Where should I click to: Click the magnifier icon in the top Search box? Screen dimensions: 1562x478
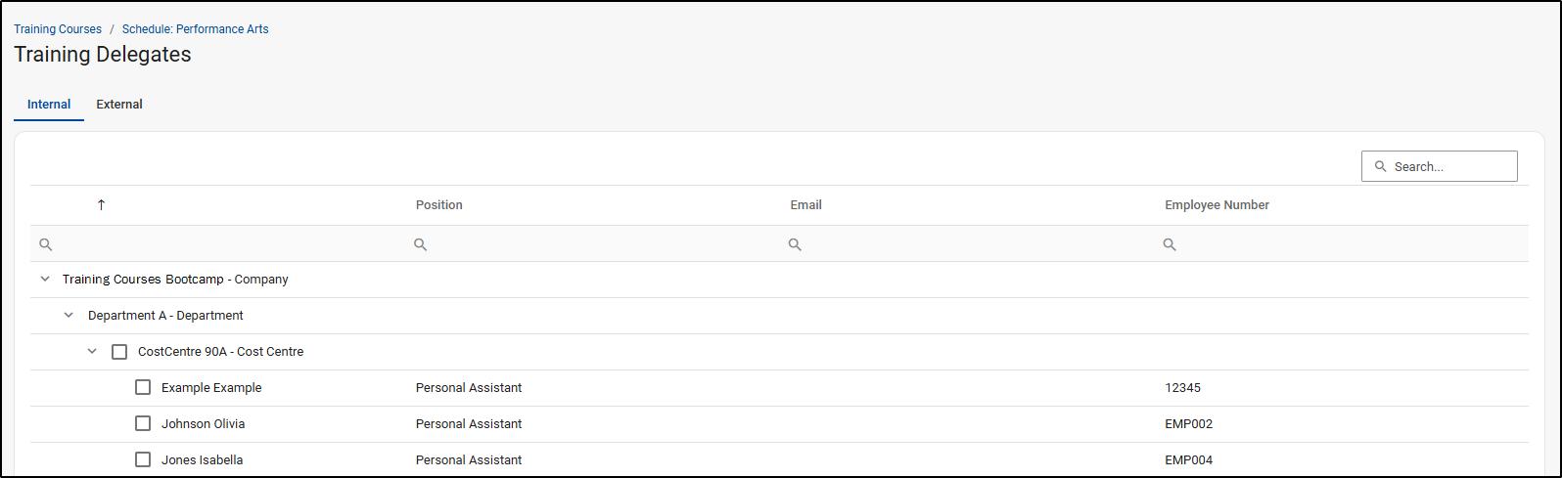[1380, 166]
